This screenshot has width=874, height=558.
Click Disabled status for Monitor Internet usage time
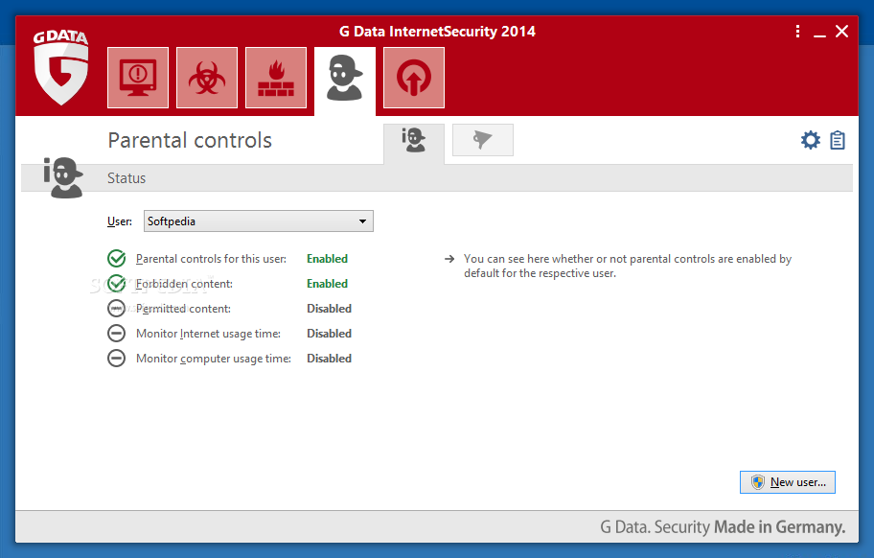[330, 334]
